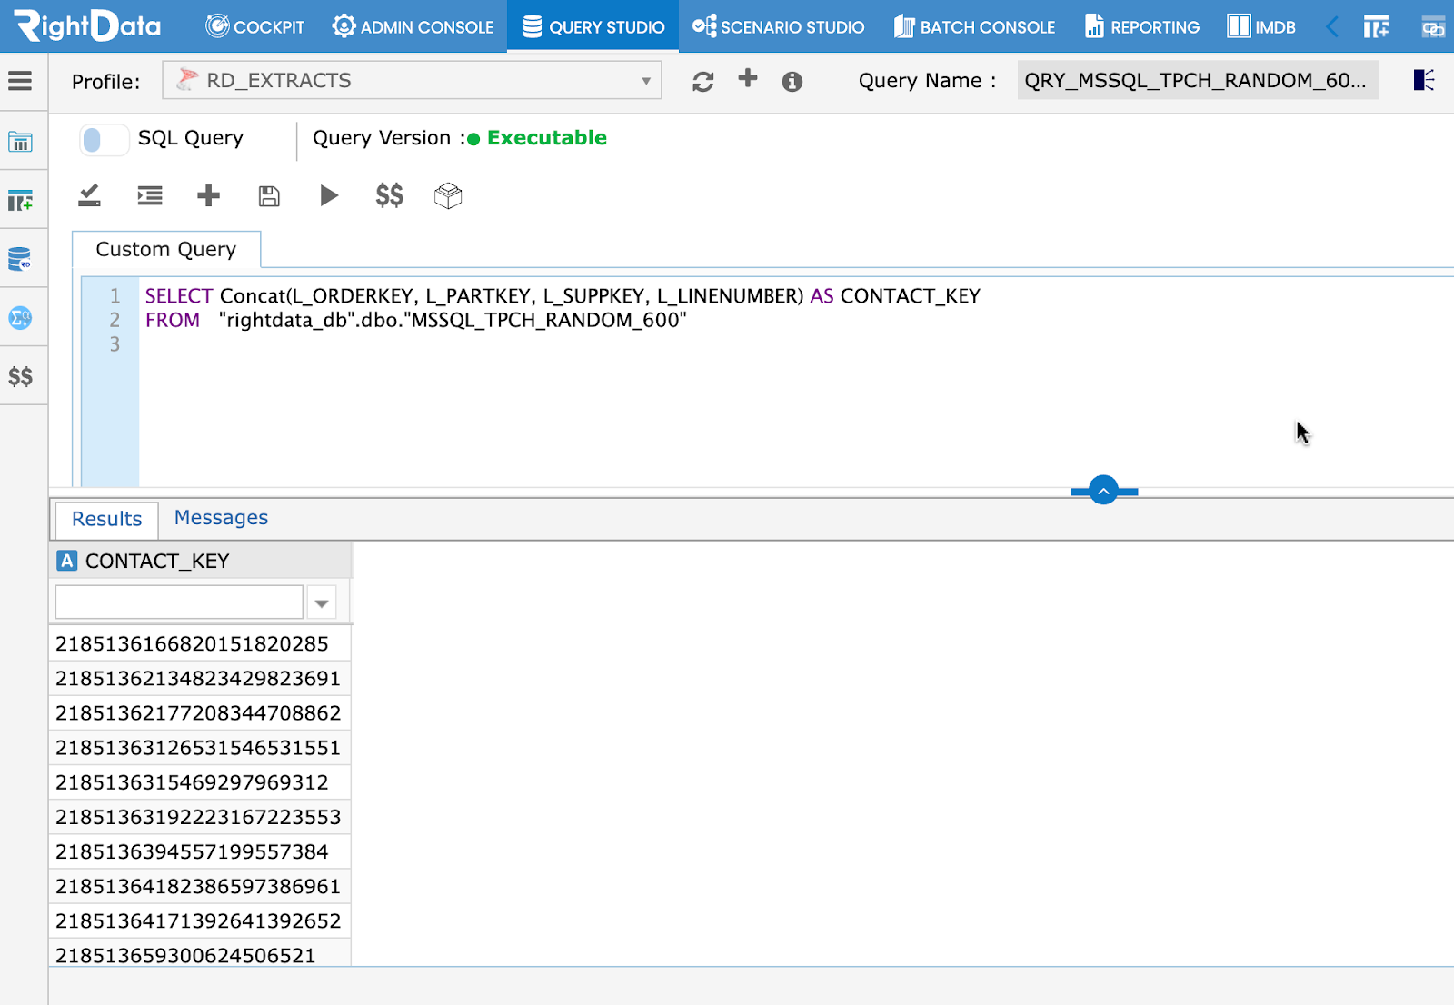This screenshot has width=1454, height=1005.
Task: Click the sigma function icon in sidebar
Action: [20, 318]
